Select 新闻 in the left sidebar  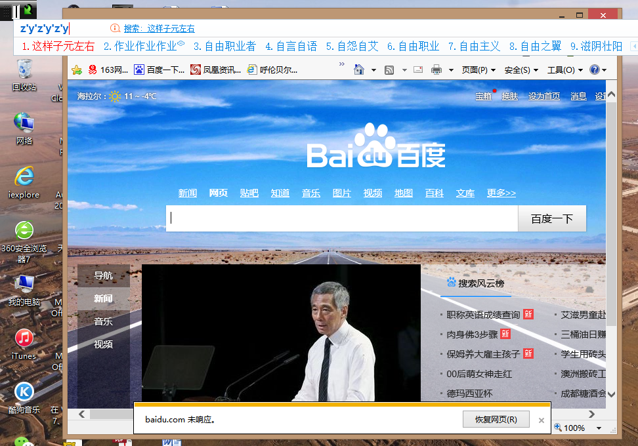(104, 298)
